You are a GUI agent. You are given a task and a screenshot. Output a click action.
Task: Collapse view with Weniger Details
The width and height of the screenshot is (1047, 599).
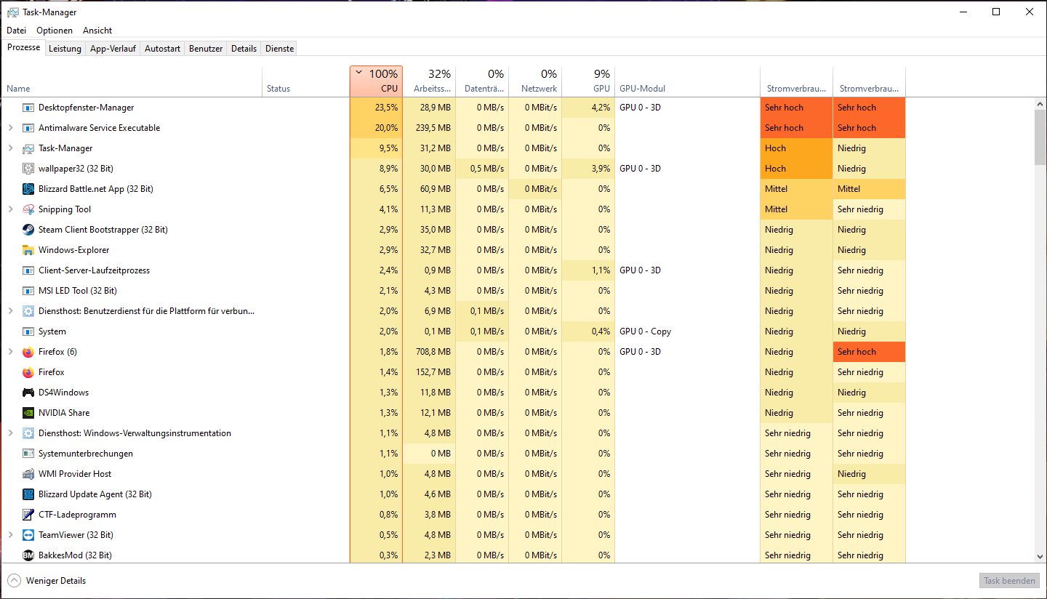click(47, 581)
